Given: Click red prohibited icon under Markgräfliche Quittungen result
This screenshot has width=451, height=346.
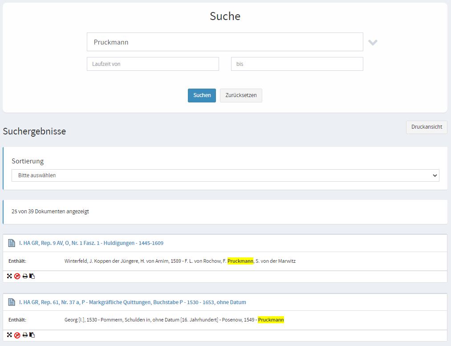Looking at the screenshot, I should 17,335.
